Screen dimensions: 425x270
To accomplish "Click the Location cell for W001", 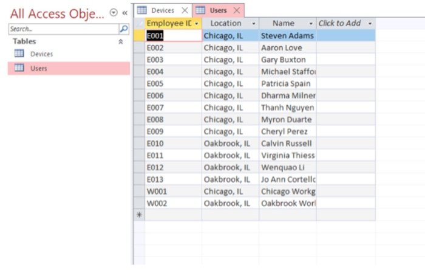I will 230,192.
